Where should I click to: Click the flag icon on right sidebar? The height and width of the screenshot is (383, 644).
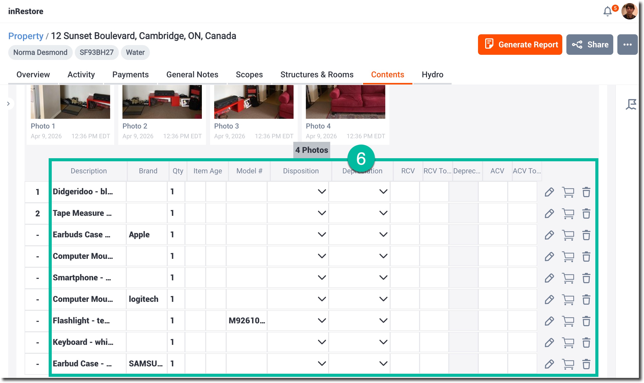(631, 104)
